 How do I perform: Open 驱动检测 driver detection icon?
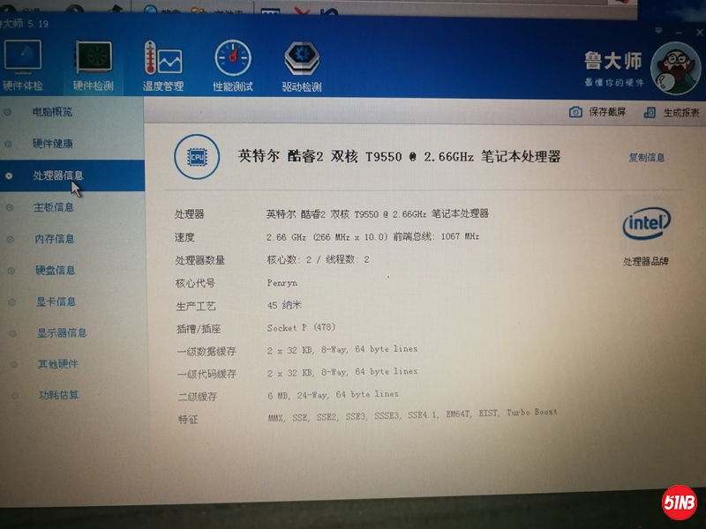point(301,62)
